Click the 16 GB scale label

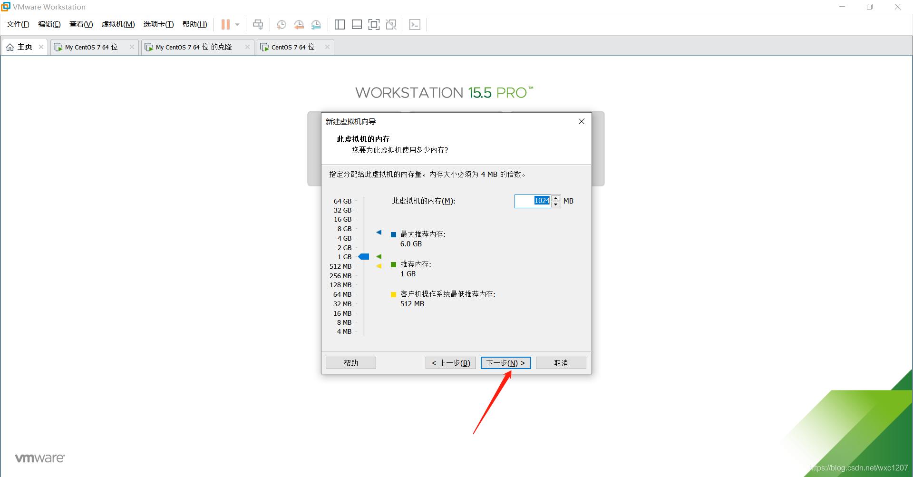342,219
